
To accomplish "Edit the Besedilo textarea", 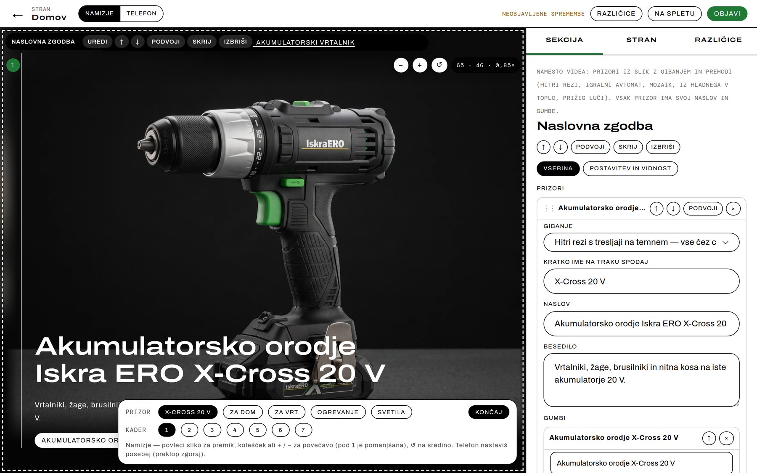I will click(641, 380).
